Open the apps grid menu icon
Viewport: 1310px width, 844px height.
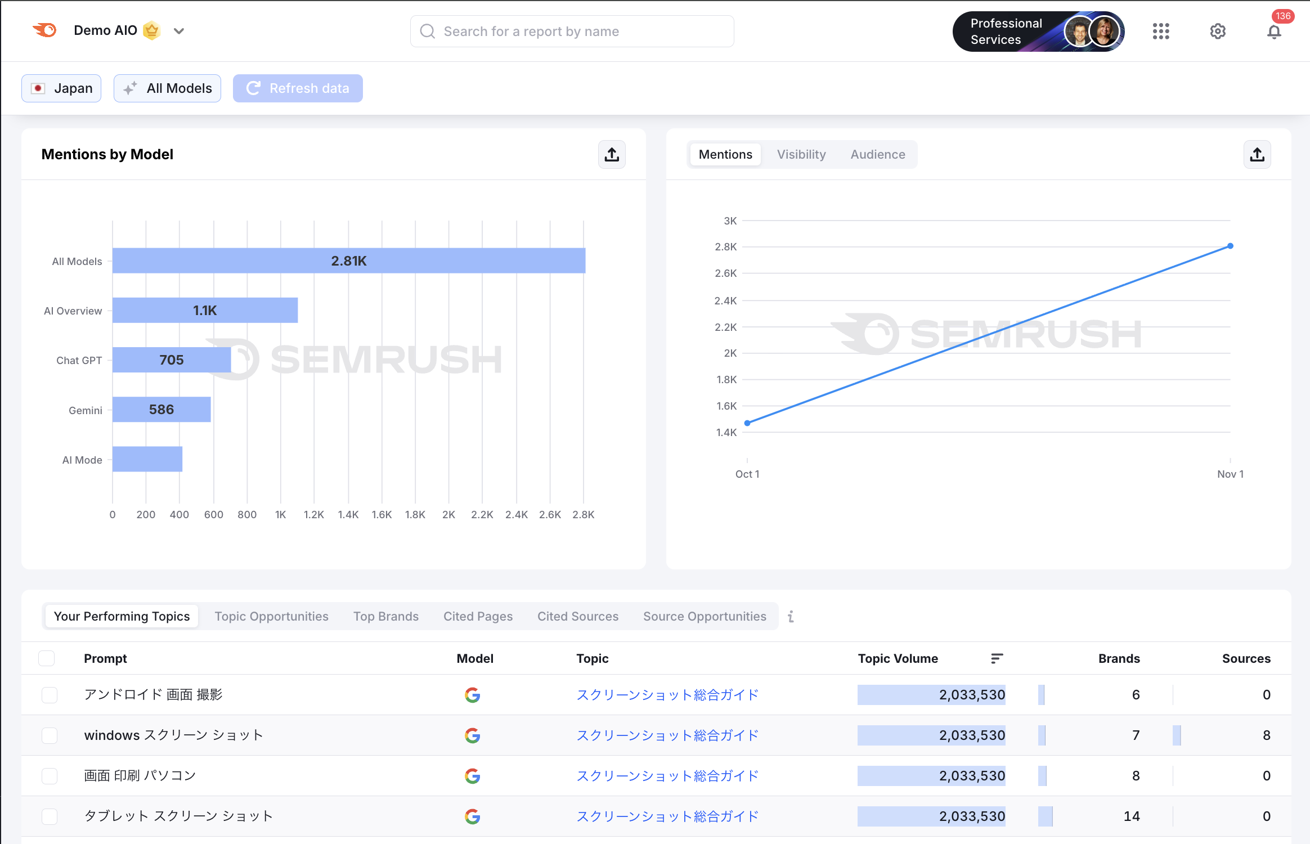click(x=1160, y=32)
